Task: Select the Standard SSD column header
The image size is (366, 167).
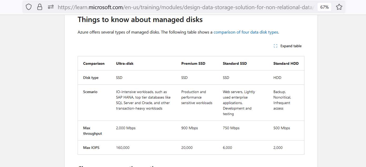Action: [235, 63]
